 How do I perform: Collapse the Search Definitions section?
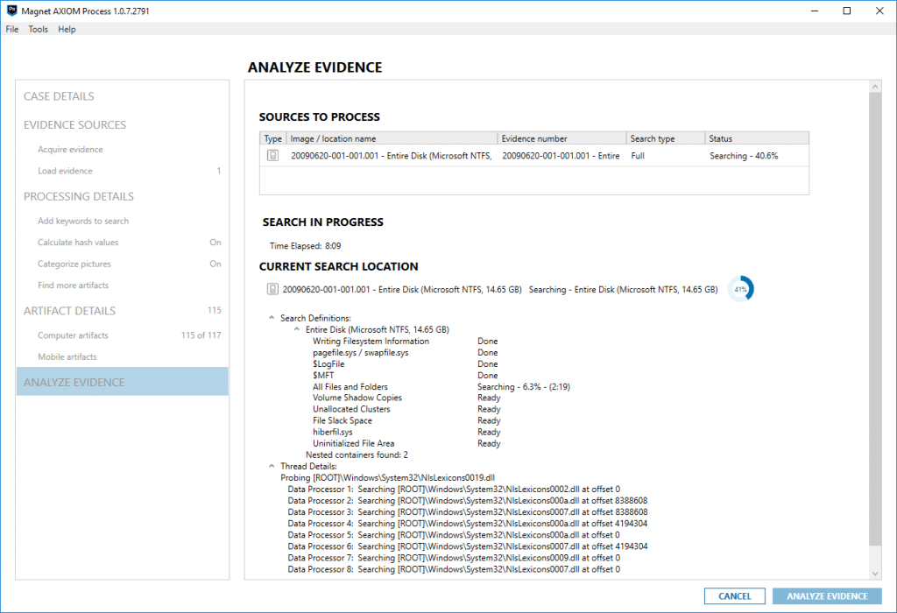272,318
